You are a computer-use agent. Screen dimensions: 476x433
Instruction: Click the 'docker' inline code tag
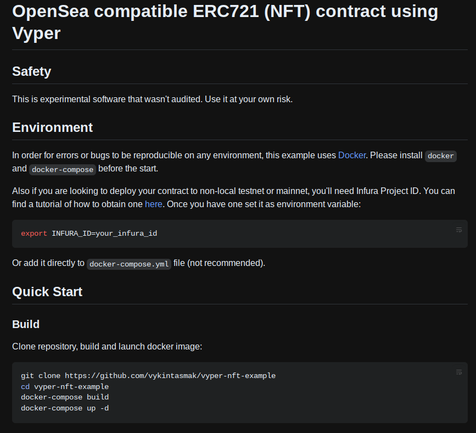tap(440, 156)
